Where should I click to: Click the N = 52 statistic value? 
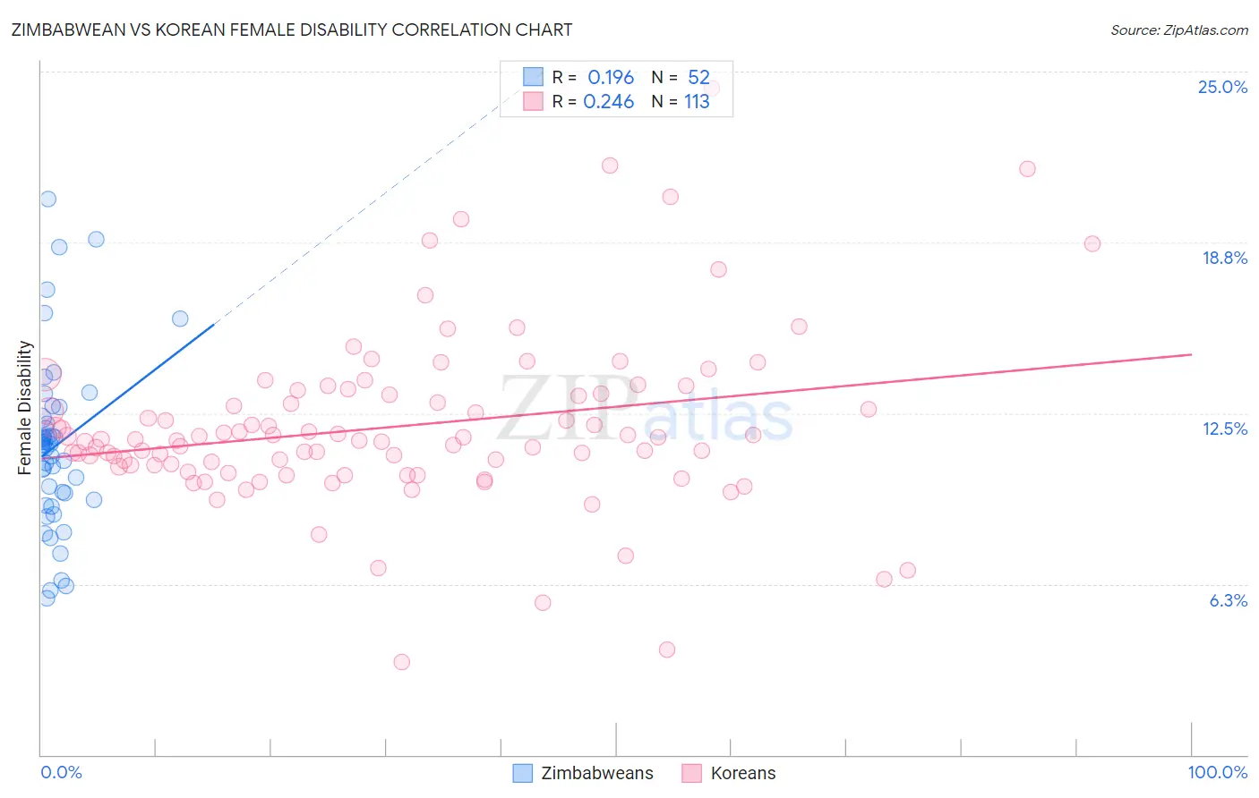[x=681, y=77]
